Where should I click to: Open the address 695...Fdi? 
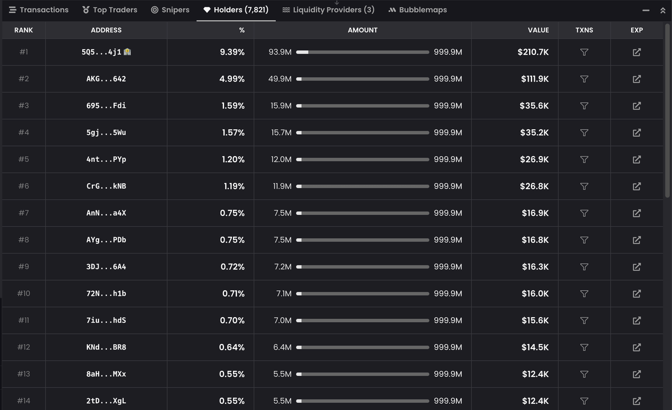pyautogui.click(x=106, y=106)
